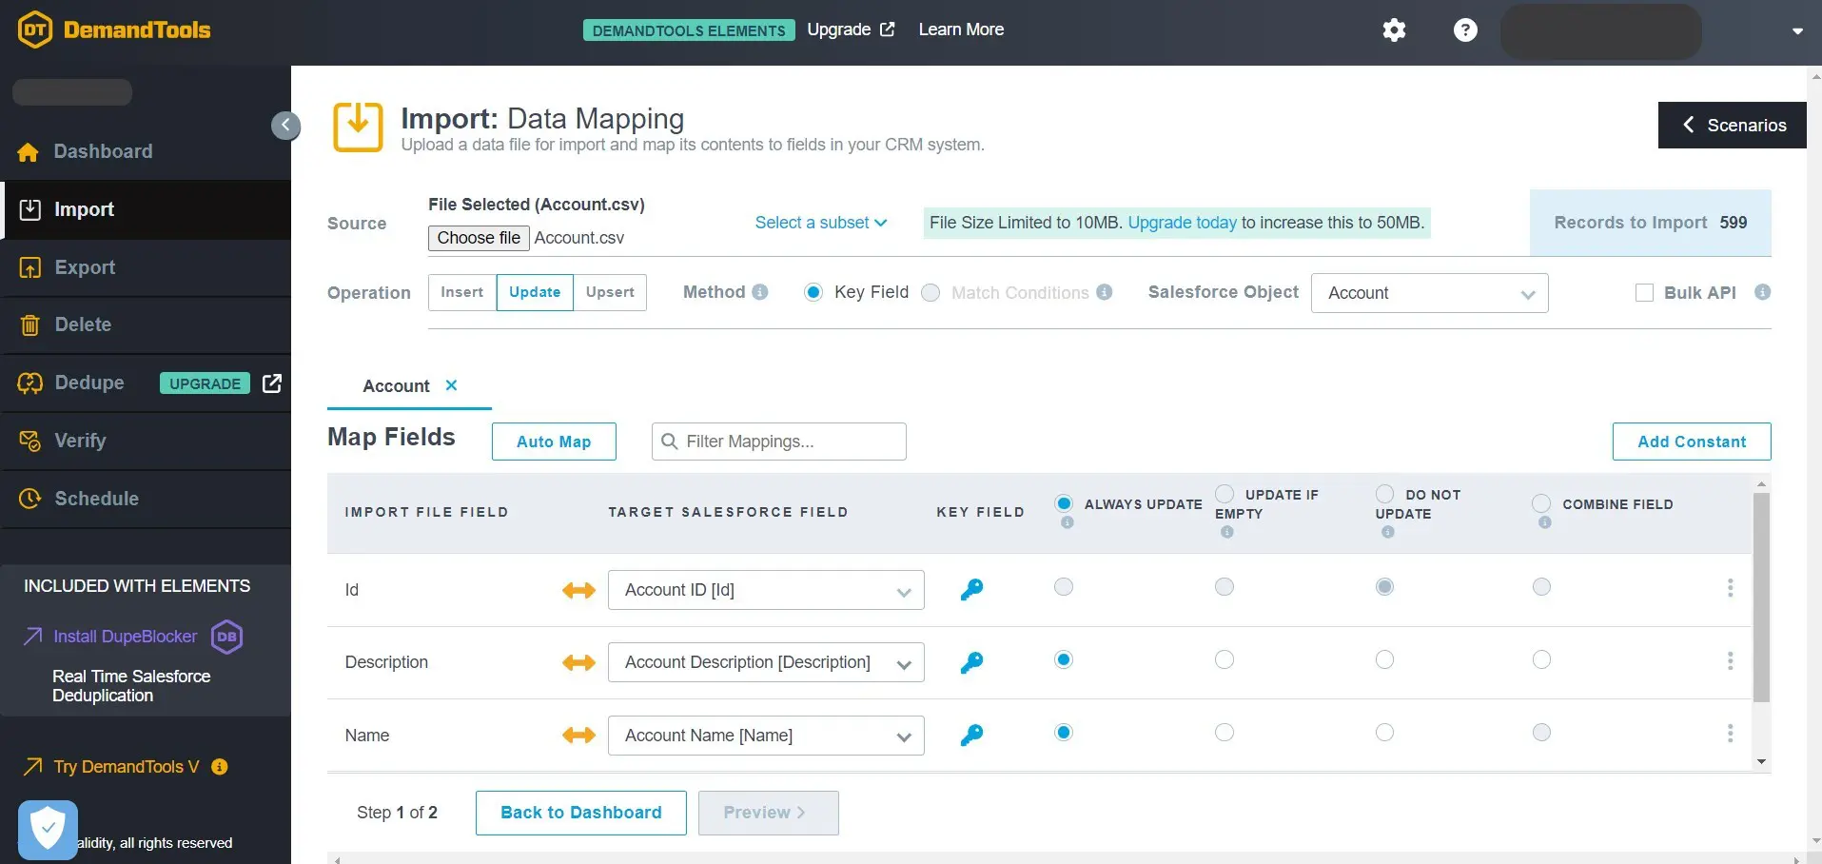Open the help question mark icon
This screenshot has height=864, width=1822.
1465,30
